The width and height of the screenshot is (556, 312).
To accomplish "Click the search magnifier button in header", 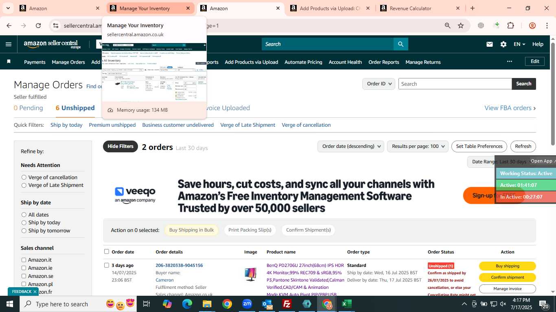I will (x=401, y=44).
